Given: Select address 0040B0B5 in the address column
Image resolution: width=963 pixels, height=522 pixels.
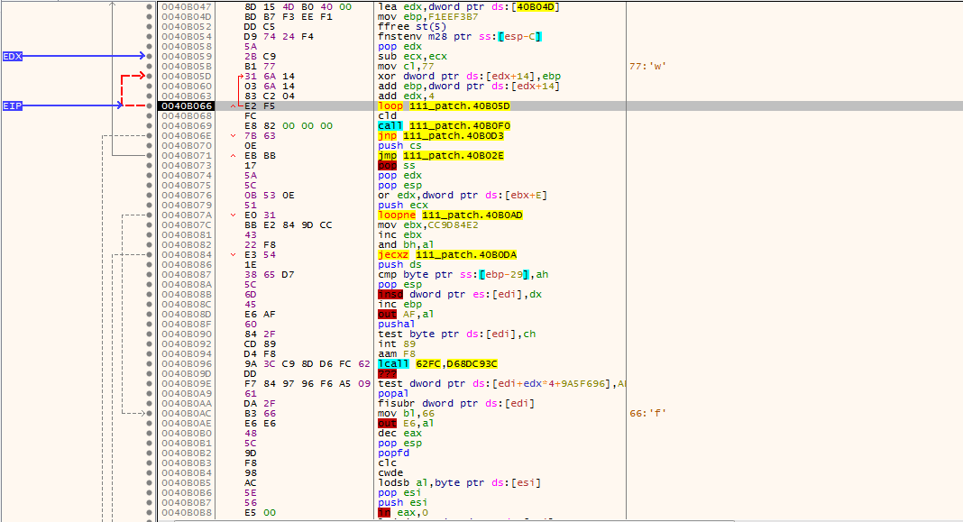Looking at the screenshot, I should 186,482.
